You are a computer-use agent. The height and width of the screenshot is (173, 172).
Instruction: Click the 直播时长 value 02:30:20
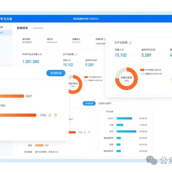[x=76, y=42]
